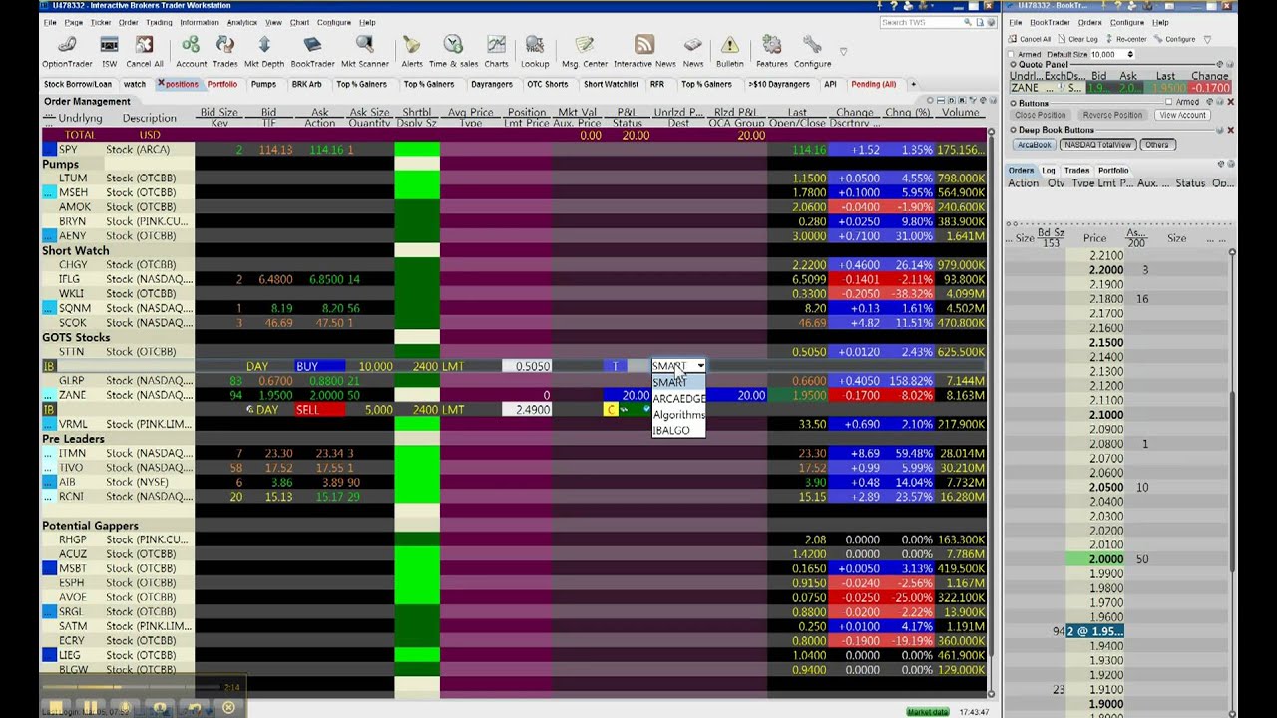Click Configure in BookTrader toolbar
1277x718 pixels.
pos(1174,39)
